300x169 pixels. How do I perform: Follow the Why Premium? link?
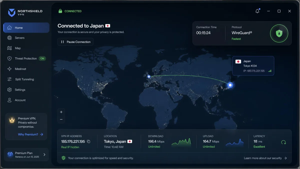tap(30, 134)
